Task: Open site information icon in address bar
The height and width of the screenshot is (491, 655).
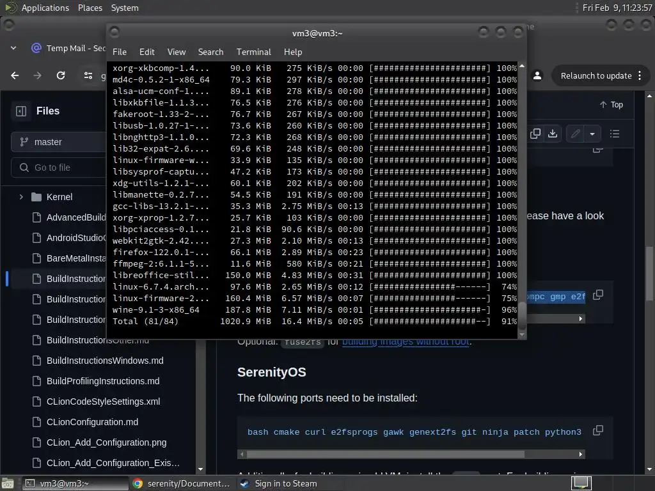Action: click(x=88, y=75)
